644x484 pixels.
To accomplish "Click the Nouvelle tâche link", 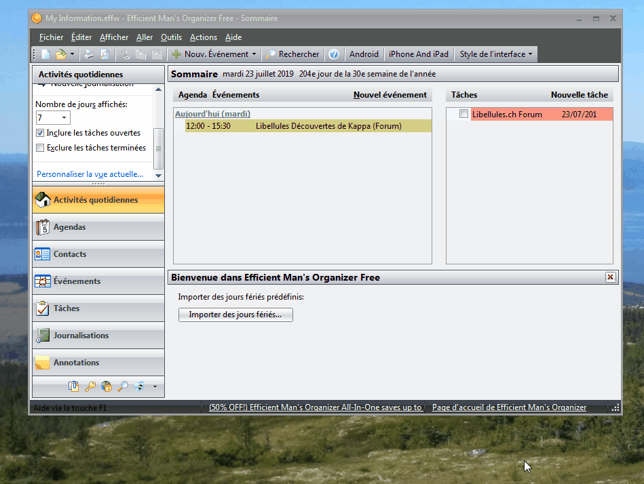I will (579, 95).
